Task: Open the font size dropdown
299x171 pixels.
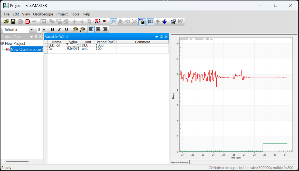Action: (x=44, y=30)
